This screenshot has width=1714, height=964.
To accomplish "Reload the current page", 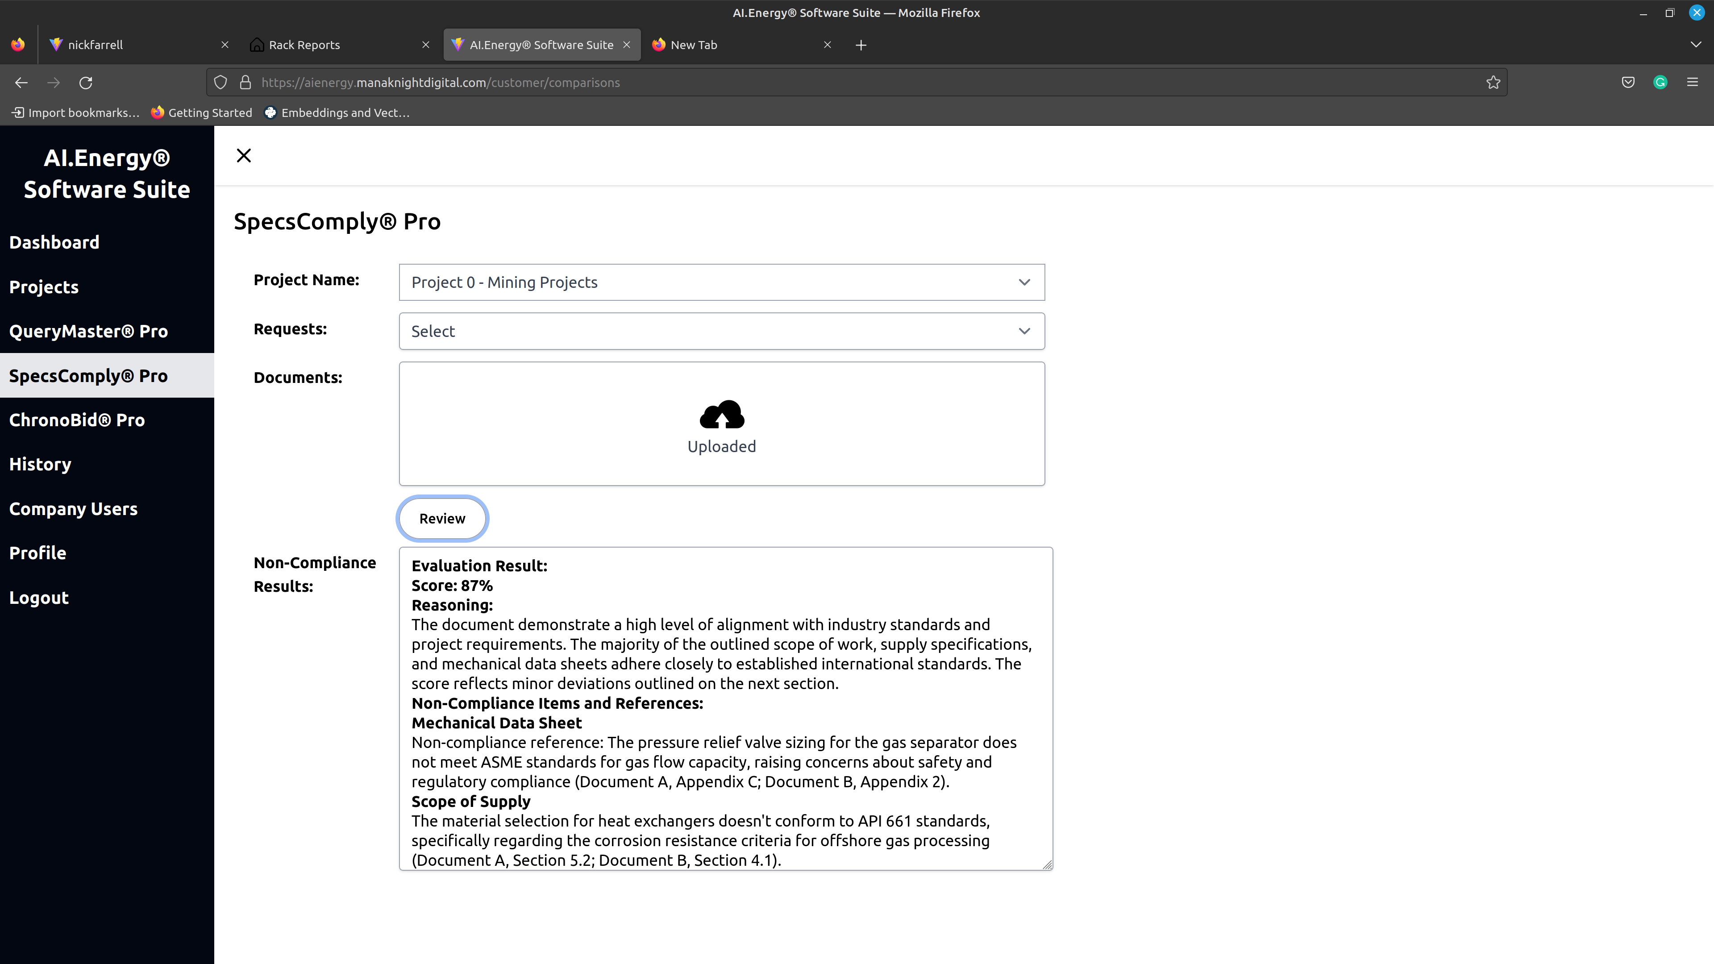I will pos(86,83).
